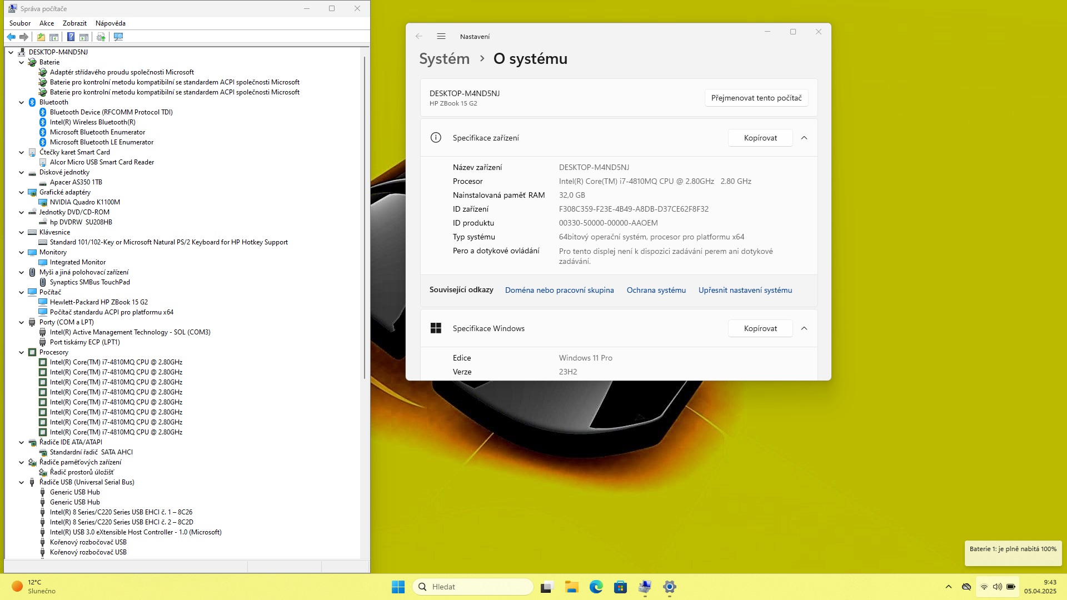Select the Integrated Monitor device
This screenshot has width=1067, height=600.
click(78, 262)
